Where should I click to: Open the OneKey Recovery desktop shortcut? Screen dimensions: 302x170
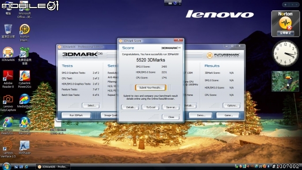pos(25,126)
